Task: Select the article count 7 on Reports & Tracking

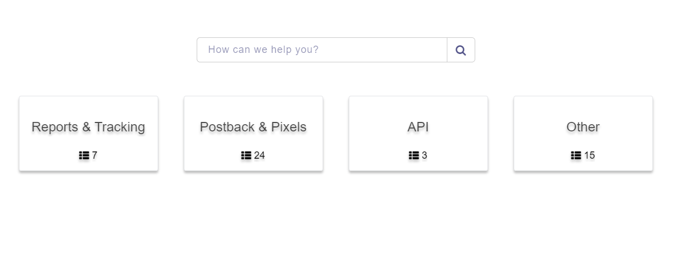Action: click(95, 155)
